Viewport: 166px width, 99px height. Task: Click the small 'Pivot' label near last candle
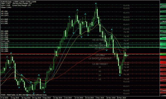point(127,55)
